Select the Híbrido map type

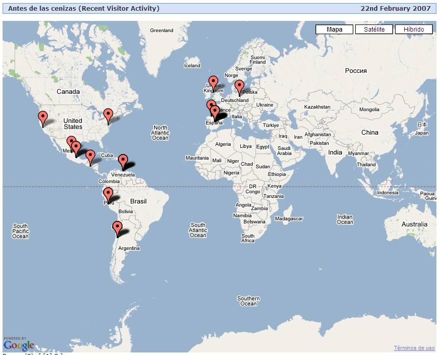(413, 30)
